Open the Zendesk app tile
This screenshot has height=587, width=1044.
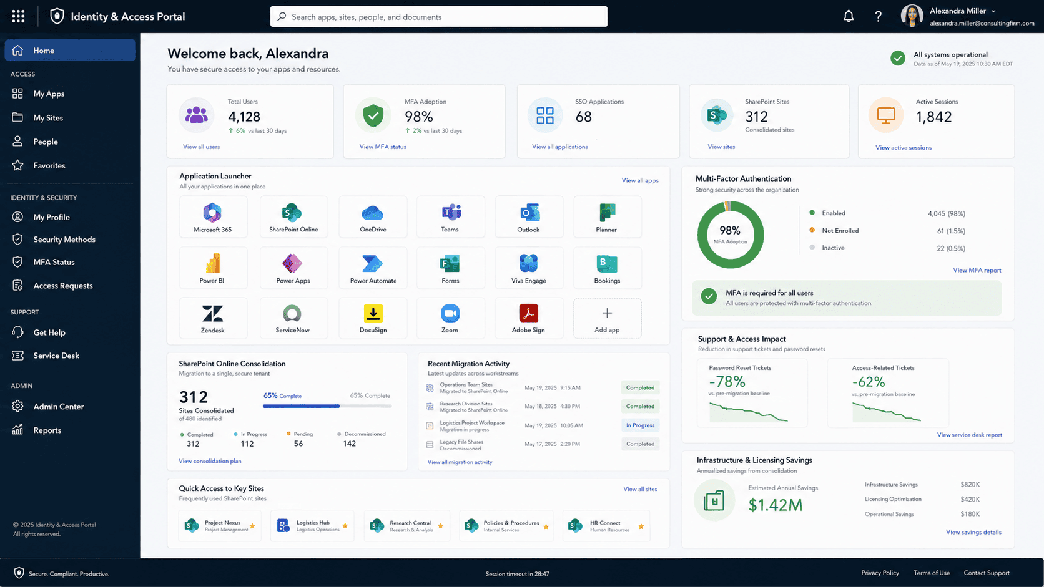point(213,318)
